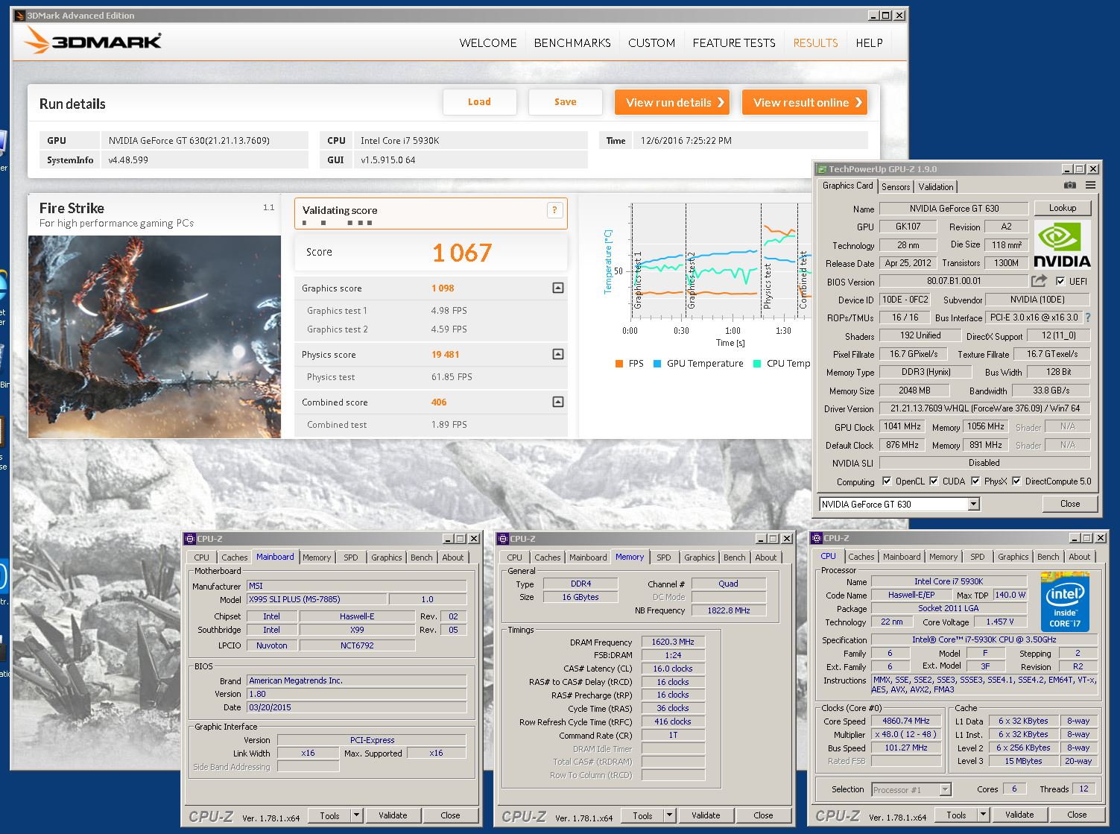Viewport: 1120px width, 834px height.
Task: Click the mainboard Model X99S SLI PLUS field
Action: [x=317, y=599]
